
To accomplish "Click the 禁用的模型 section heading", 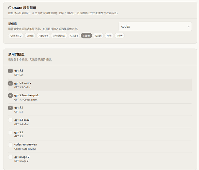I will [16, 54].
